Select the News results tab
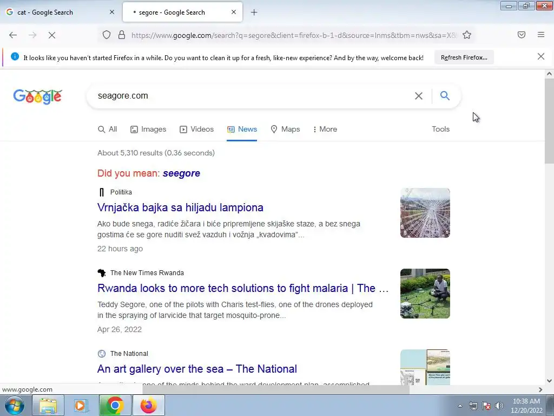 click(242, 129)
